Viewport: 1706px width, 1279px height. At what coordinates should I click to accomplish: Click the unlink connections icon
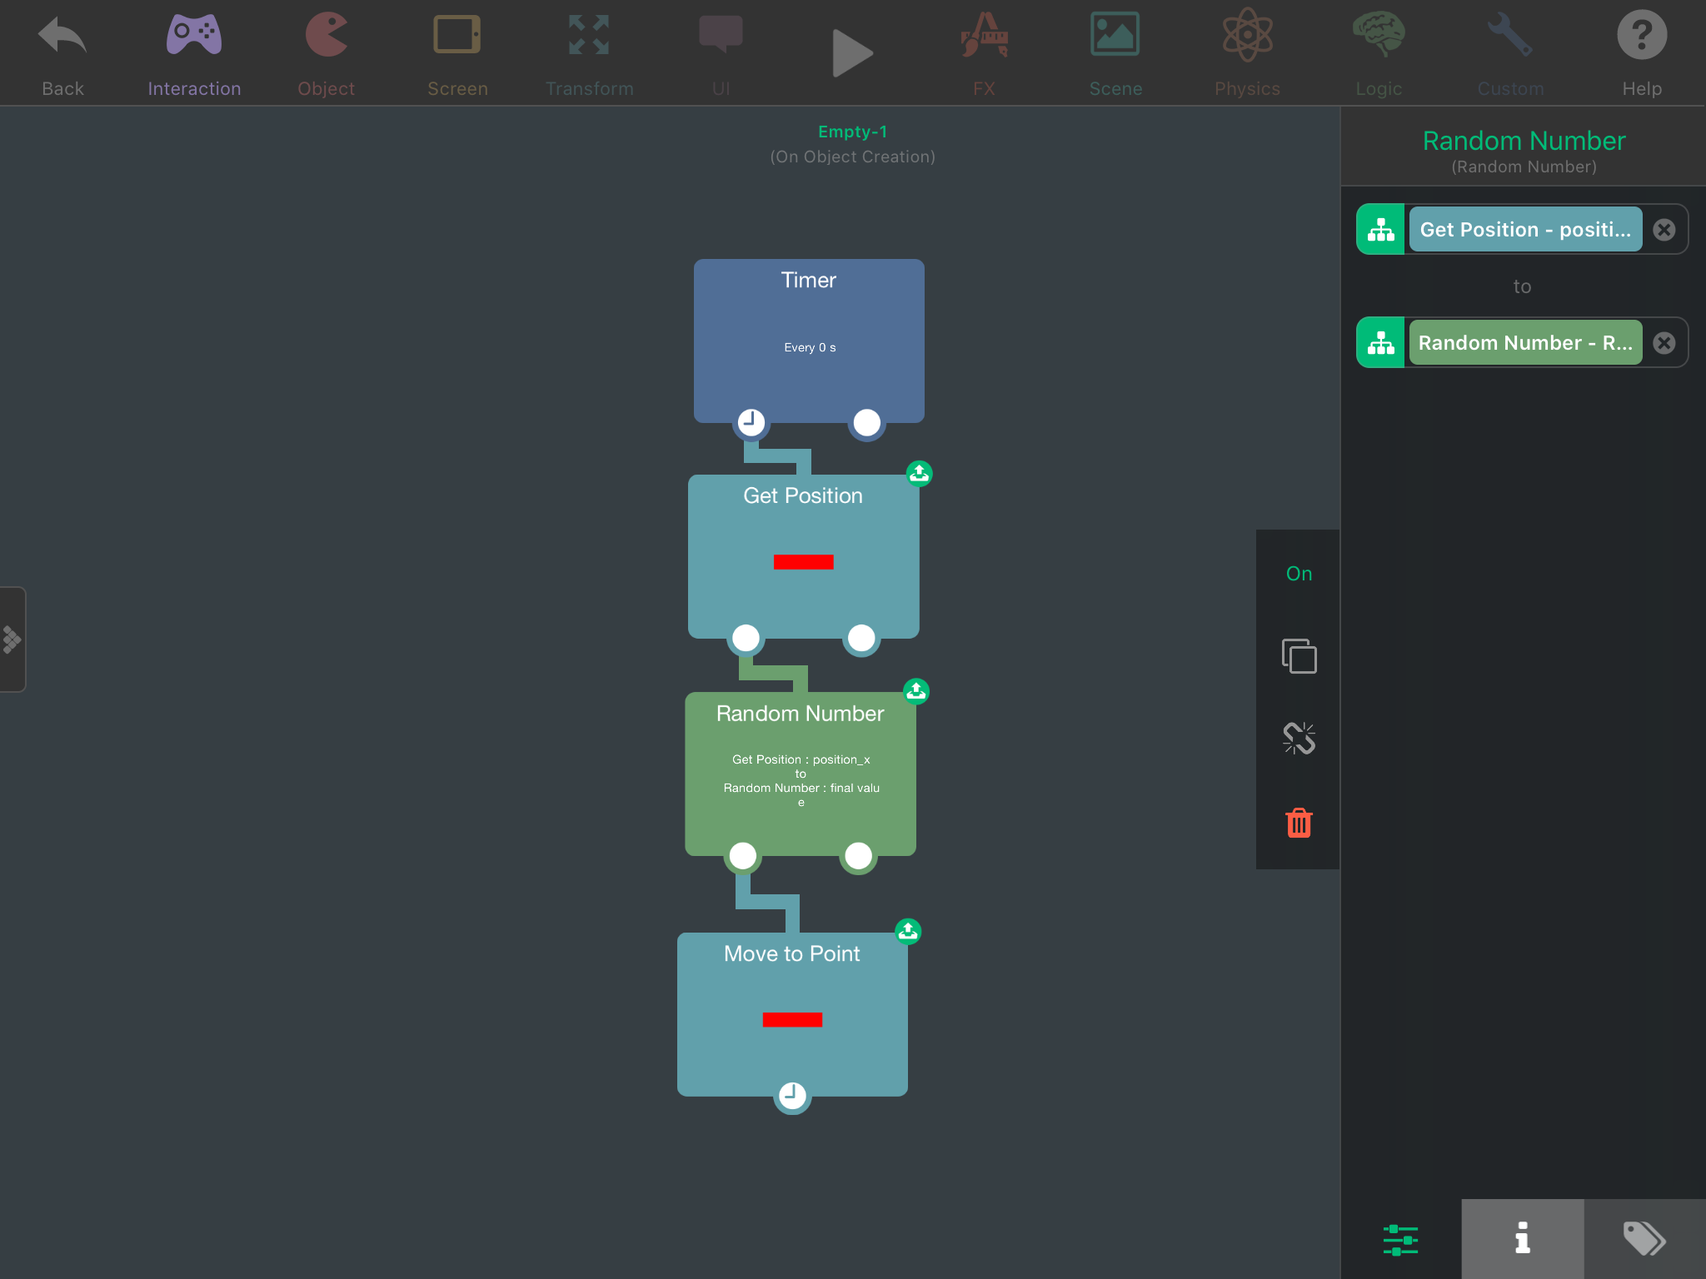click(x=1299, y=739)
